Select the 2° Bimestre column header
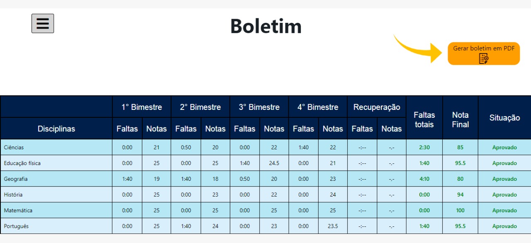 coord(200,107)
